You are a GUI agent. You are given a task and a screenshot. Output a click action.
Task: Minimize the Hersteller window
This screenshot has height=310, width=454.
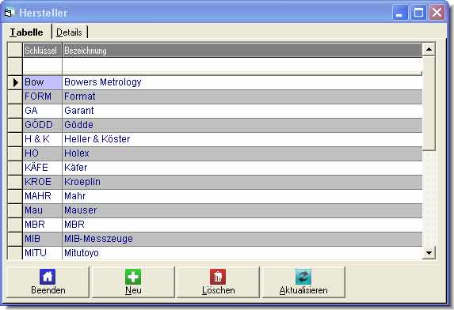[400, 13]
